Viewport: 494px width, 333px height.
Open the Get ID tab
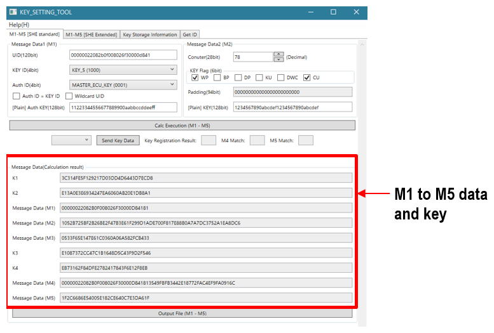coord(189,35)
